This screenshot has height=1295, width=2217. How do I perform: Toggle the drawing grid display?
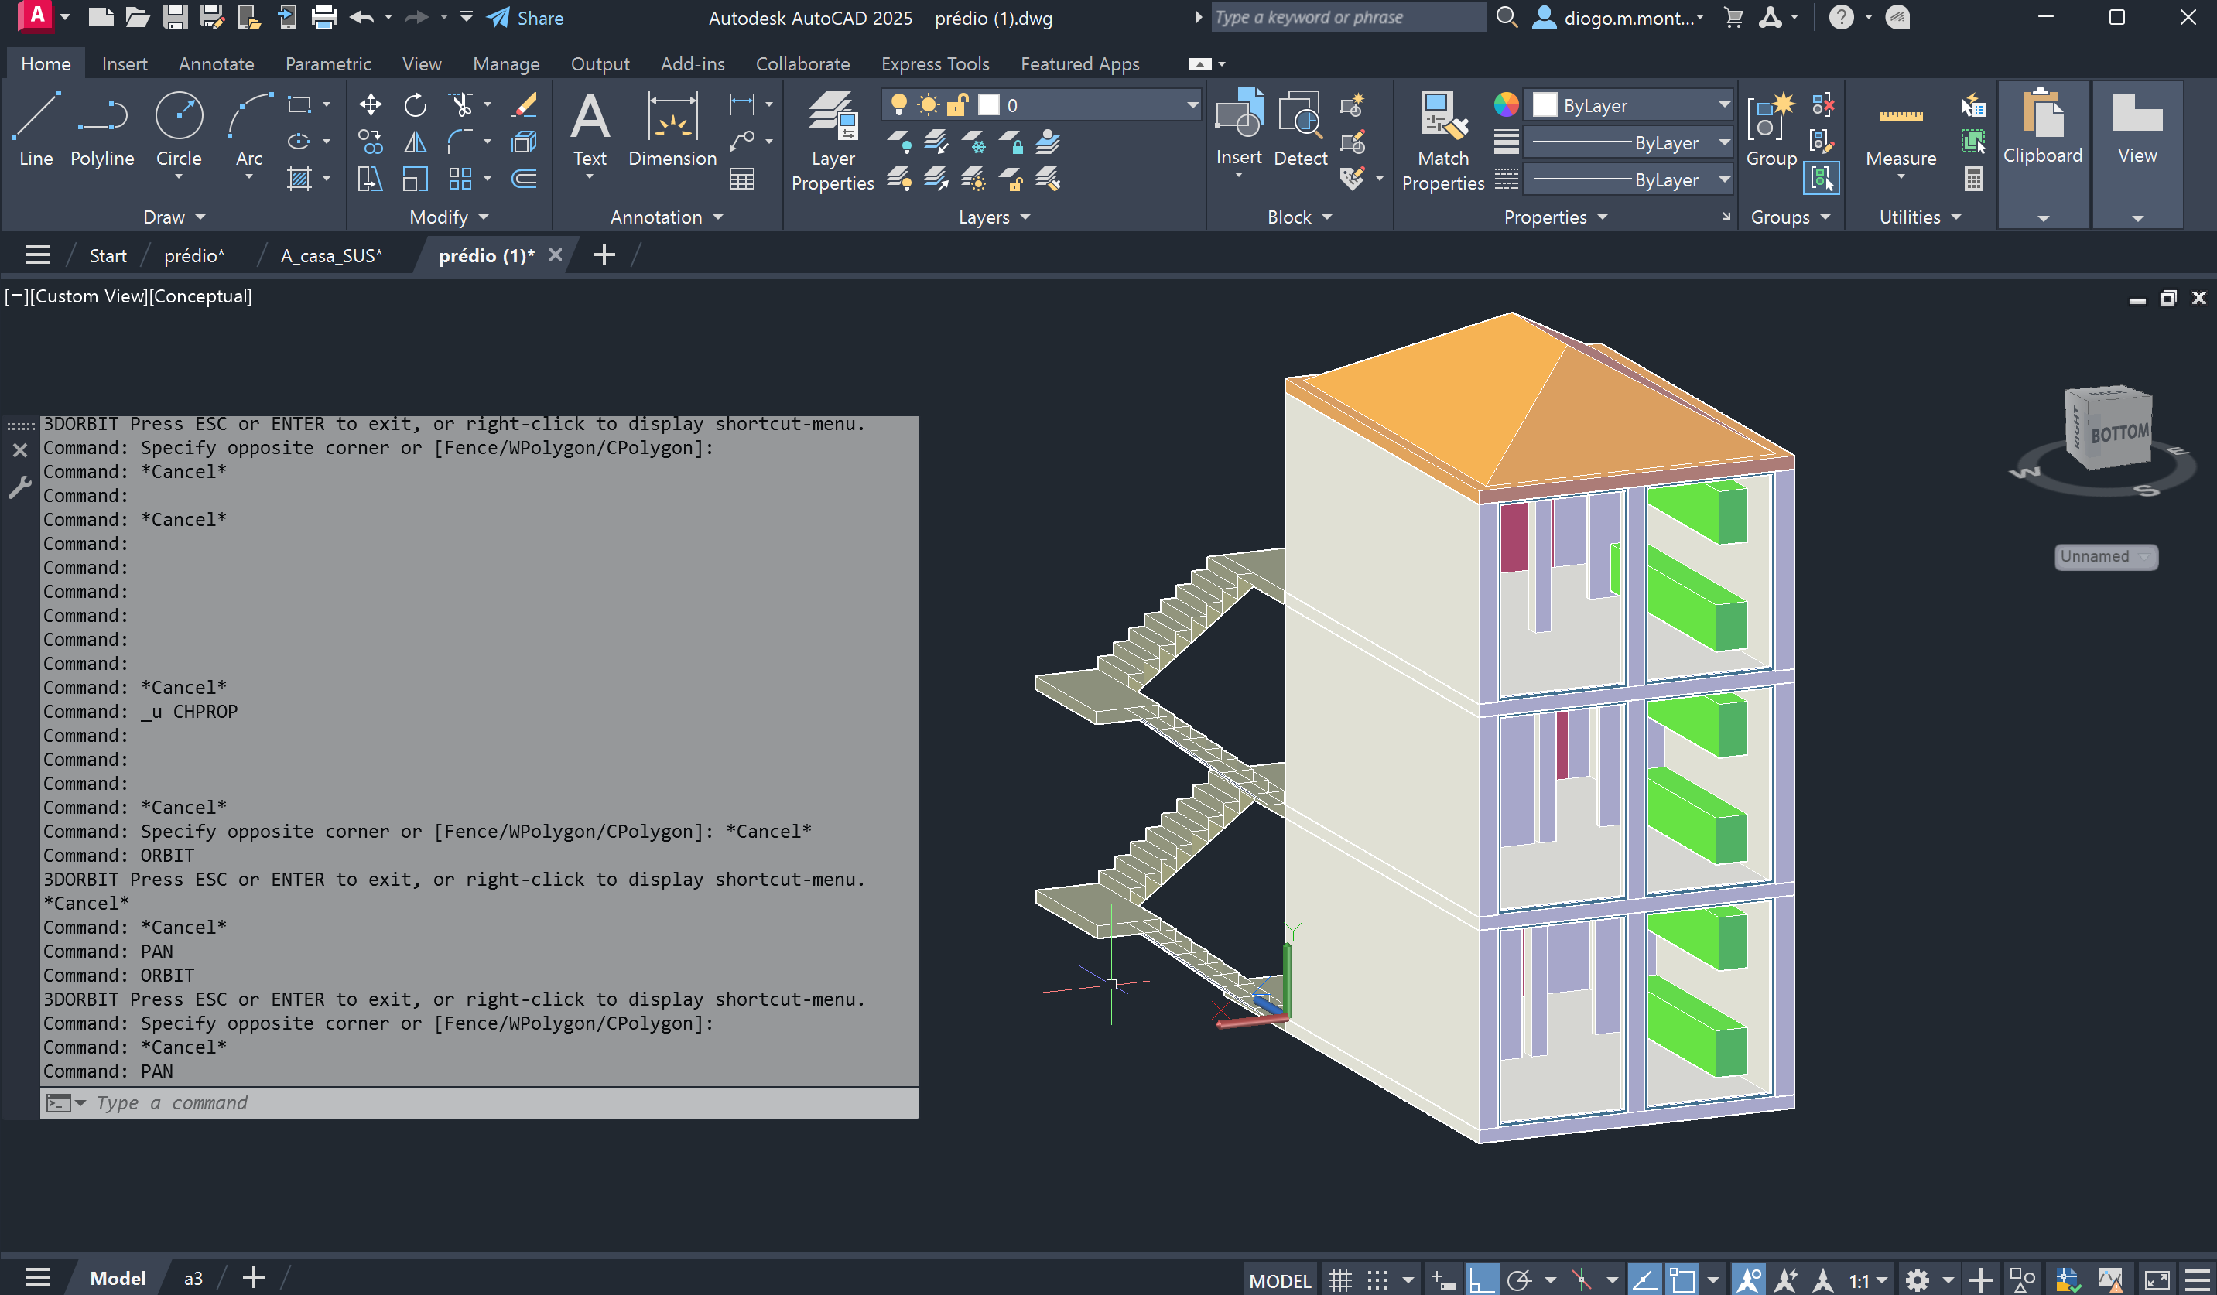pyautogui.click(x=1340, y=1280)
